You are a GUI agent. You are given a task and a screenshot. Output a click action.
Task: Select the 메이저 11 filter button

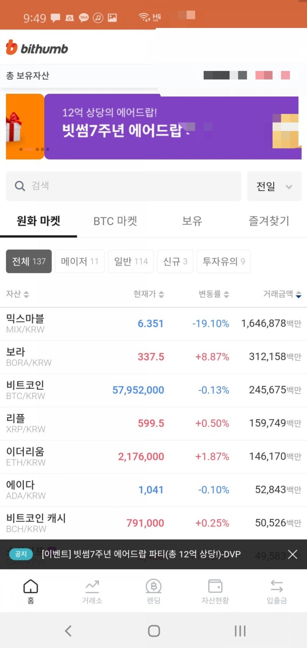(x=79, y=261)
